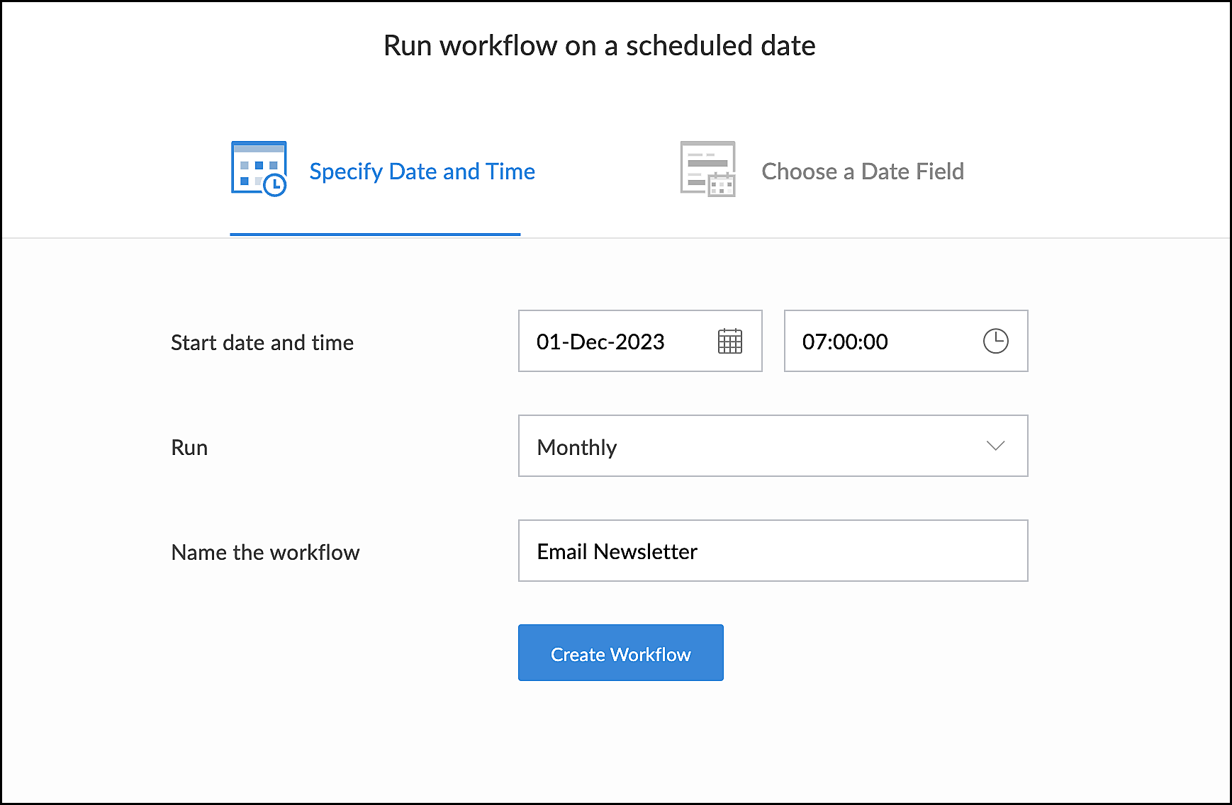The image size is (1232, 805).
Task: Click the "Run" field label
Action: click(189, 448)
